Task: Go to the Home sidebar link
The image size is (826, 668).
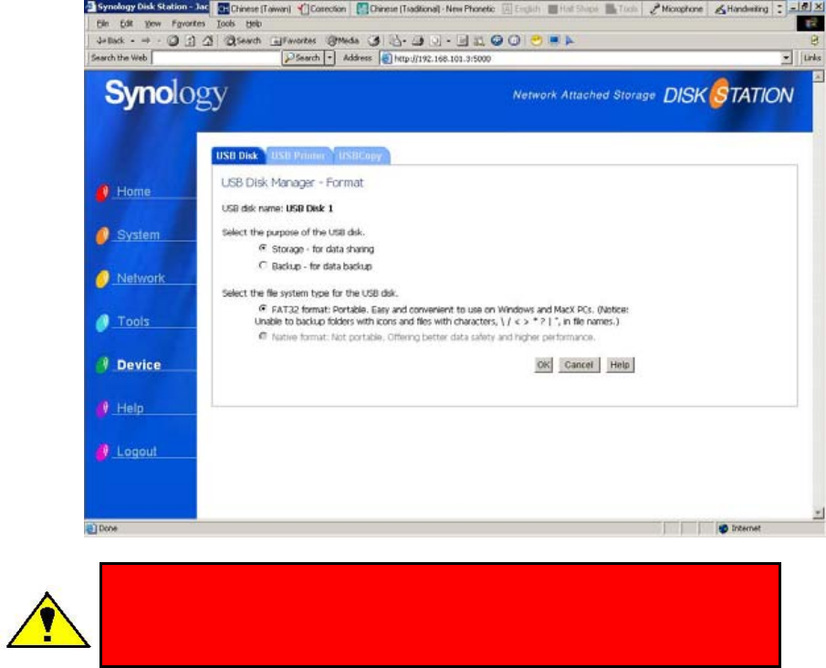Action: click(x=134, y=192)
